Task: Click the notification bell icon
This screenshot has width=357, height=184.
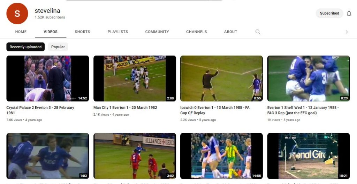Action: pos(349,14)
